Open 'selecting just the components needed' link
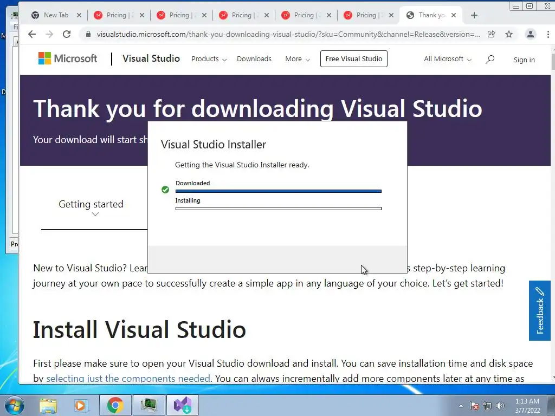 tap(128, 379)
